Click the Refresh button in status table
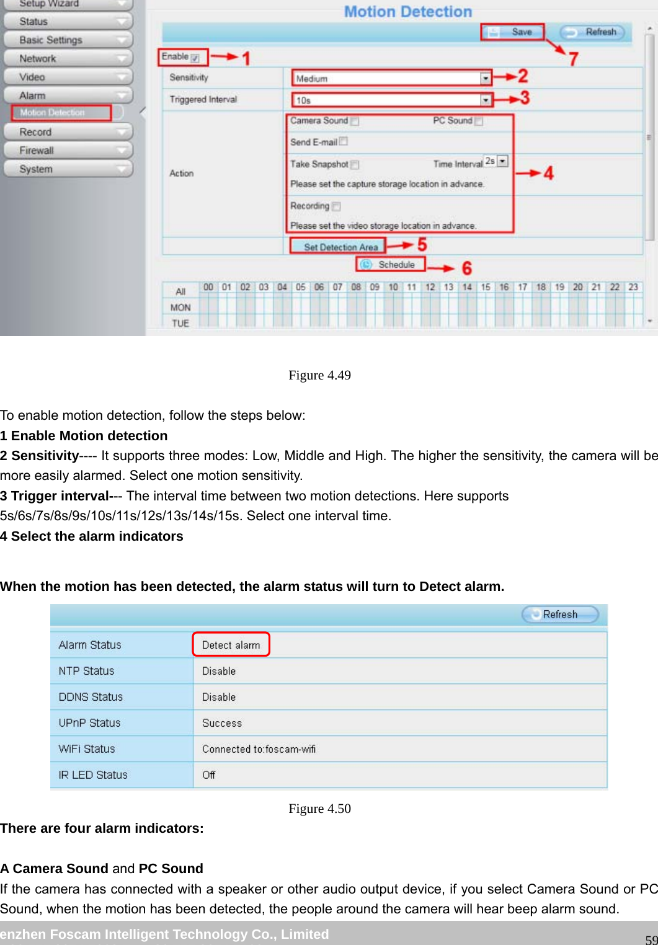The image size is (658, 945). click(561, 614)
